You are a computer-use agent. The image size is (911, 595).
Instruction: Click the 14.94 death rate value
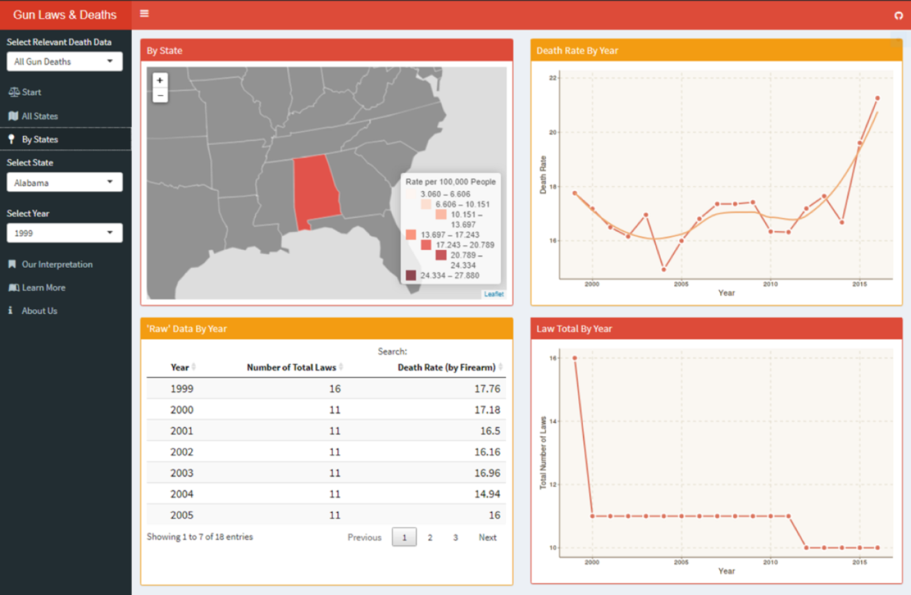pos(487,494)
